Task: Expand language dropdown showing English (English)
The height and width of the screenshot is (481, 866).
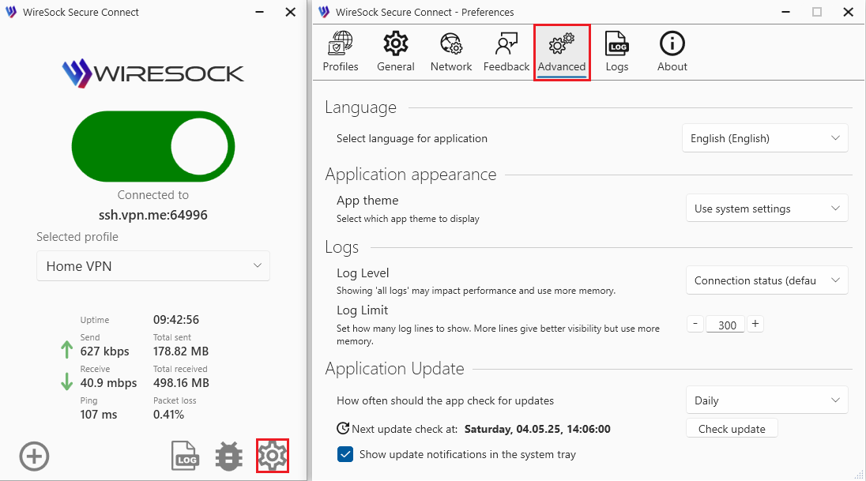Action: 765,138
